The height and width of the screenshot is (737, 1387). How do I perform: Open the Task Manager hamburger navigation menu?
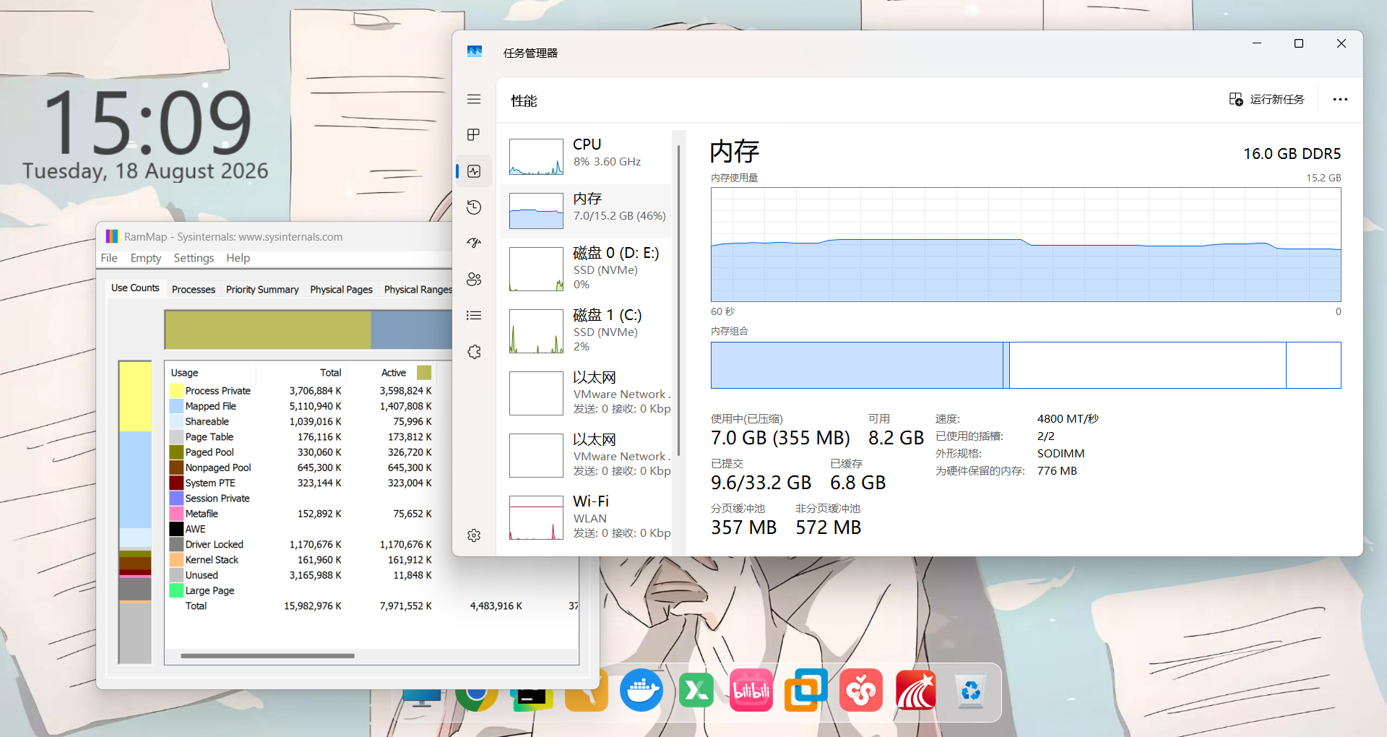[x=474, y=99]
